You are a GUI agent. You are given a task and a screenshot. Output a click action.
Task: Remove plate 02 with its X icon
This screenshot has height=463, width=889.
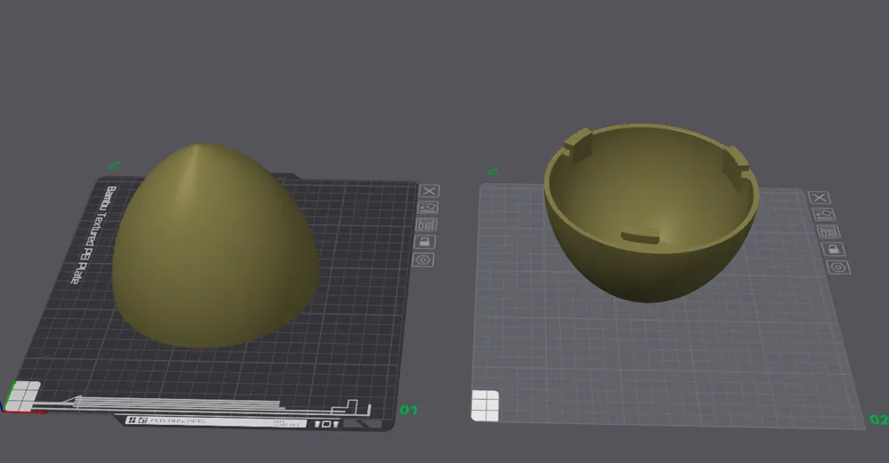tap(820, 198)
